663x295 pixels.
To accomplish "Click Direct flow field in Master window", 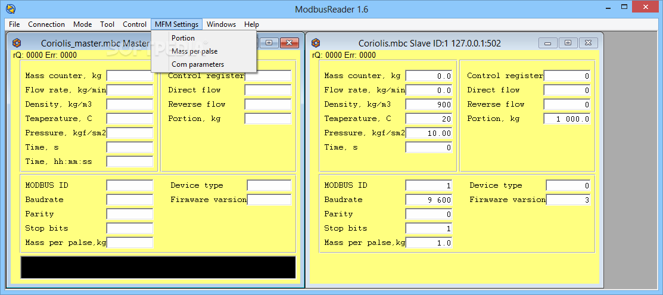I will point(268,90).
